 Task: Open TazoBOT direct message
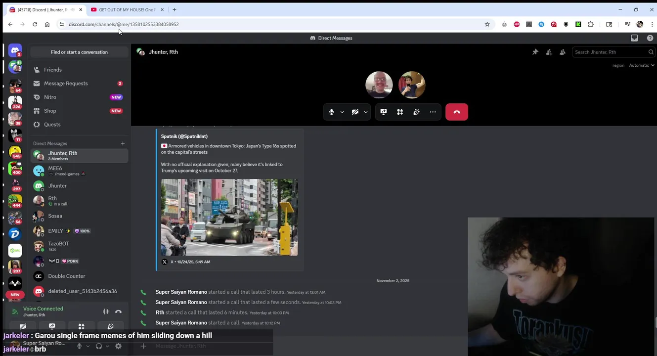coord(79,246)
